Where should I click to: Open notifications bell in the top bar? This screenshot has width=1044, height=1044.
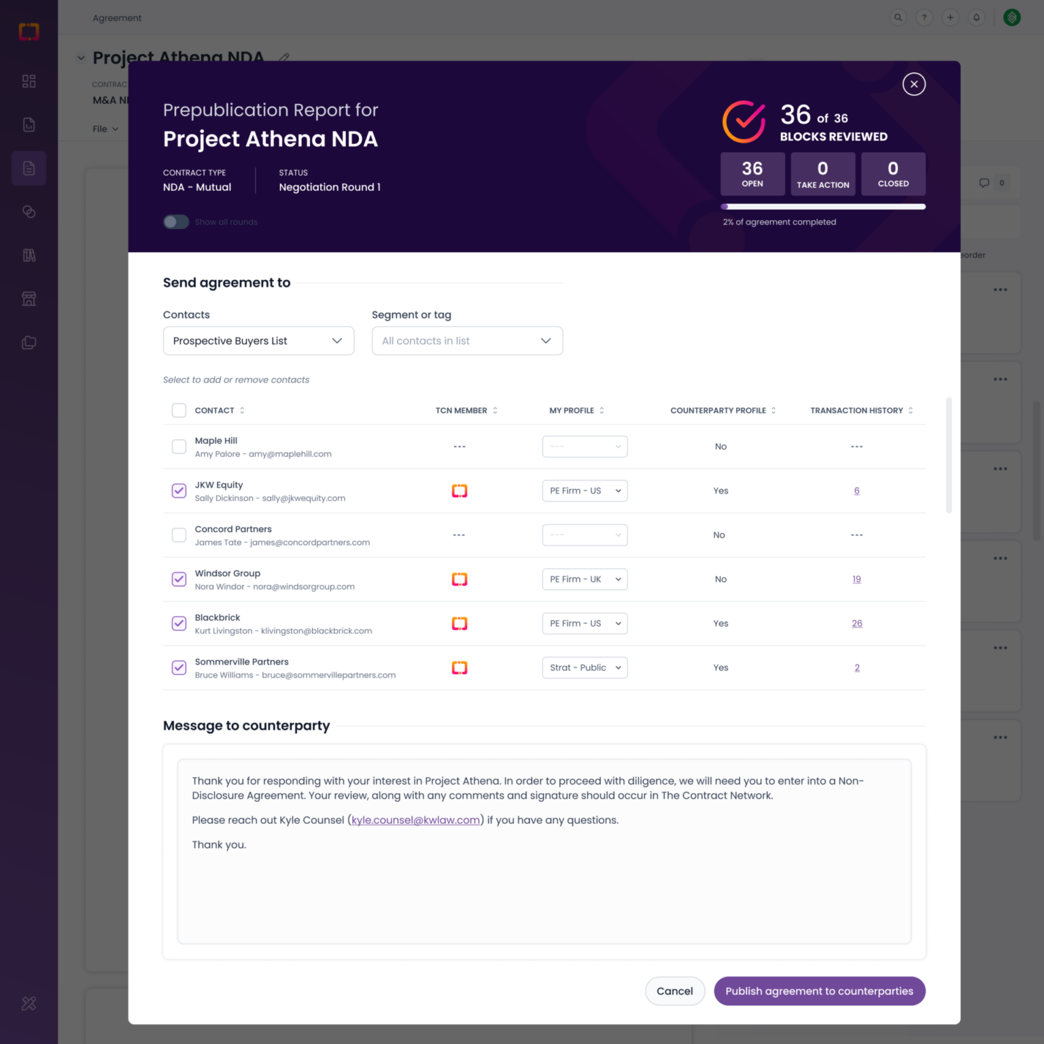click(x=977, y=17)
